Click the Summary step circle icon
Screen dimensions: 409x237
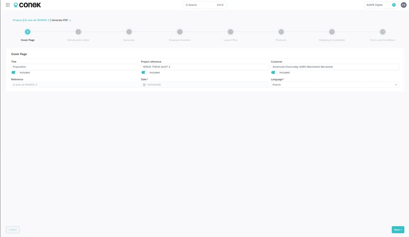click(x=129, y=32)
